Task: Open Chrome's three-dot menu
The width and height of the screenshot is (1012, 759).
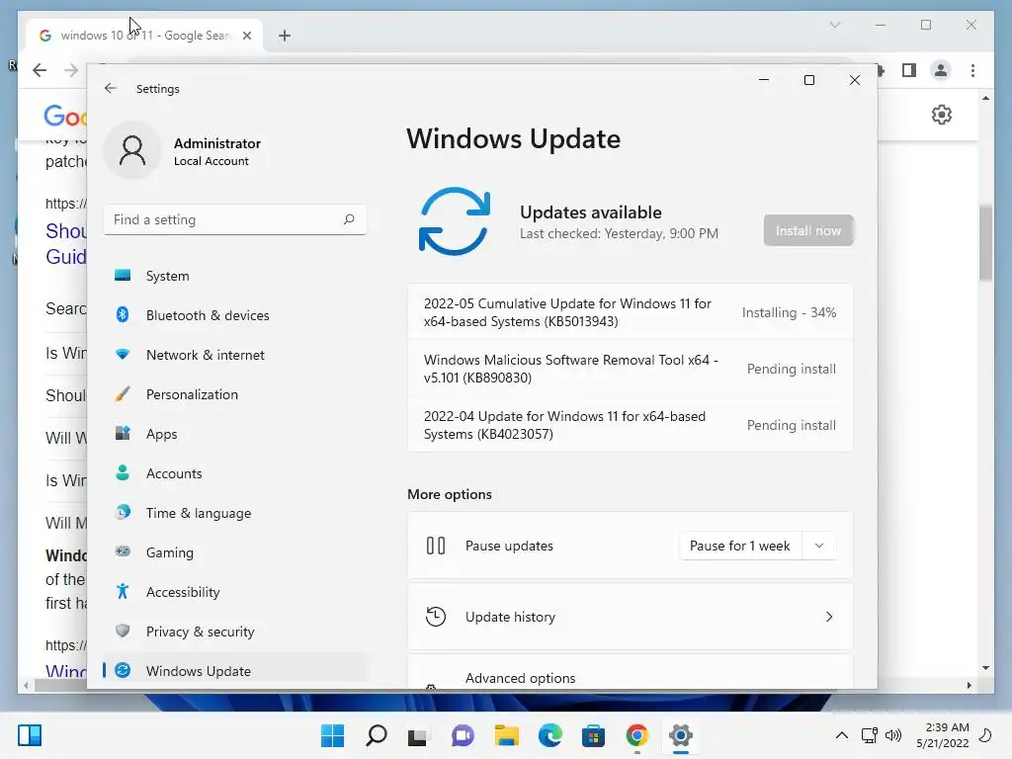Action: coord(972,70)
